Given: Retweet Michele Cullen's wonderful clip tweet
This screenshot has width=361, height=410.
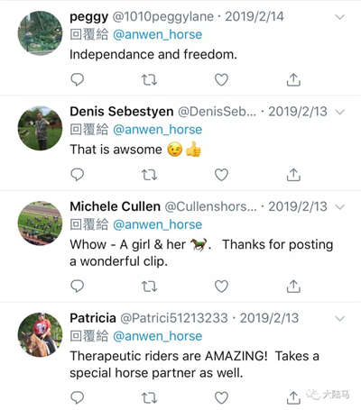Looking at the screenshot, I should (x=149, y=287).
